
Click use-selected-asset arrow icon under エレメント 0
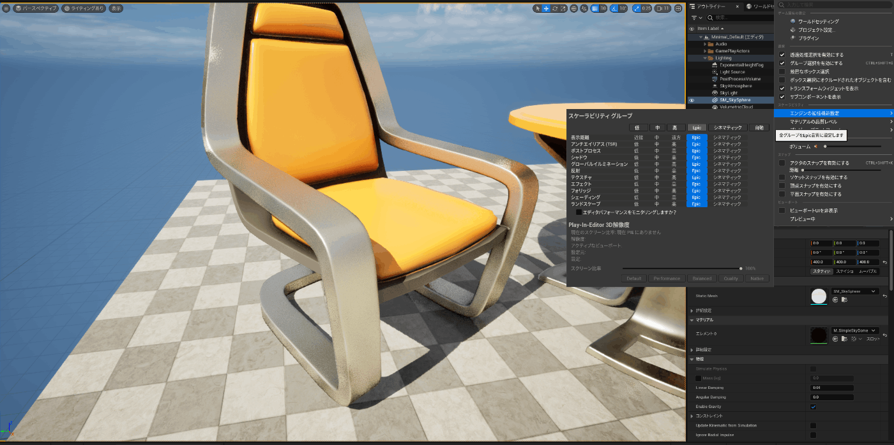pyautogui.click(x=835, y=339)
